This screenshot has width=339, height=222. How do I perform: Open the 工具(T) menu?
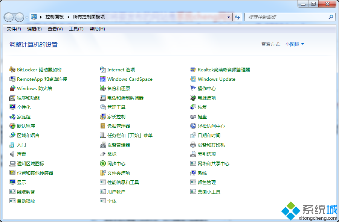point(76,29)
